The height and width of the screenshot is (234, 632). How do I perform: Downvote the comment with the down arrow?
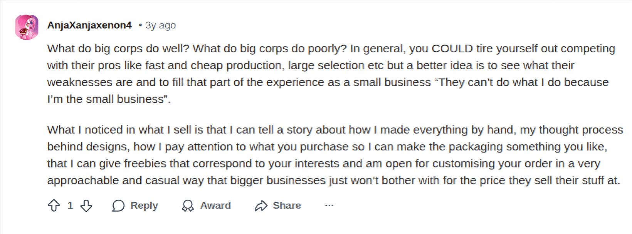(86, 206)
